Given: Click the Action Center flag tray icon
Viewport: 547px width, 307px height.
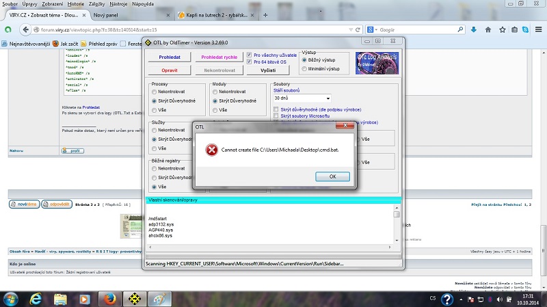Looking at the screenshot, I should click(470, 299).
